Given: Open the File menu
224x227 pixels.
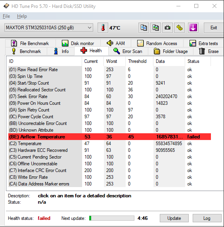Looking at the screenshot, I should (x=6, y=16).
